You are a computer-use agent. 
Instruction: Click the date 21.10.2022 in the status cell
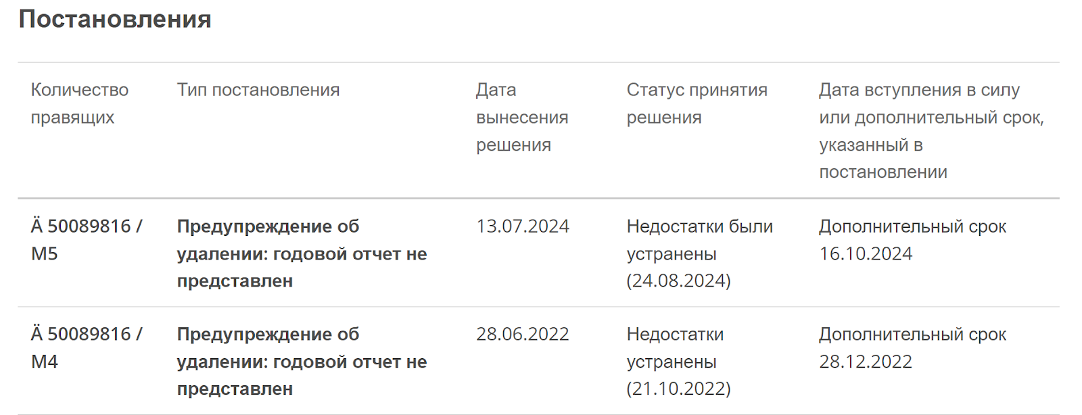tap(679, 389)
